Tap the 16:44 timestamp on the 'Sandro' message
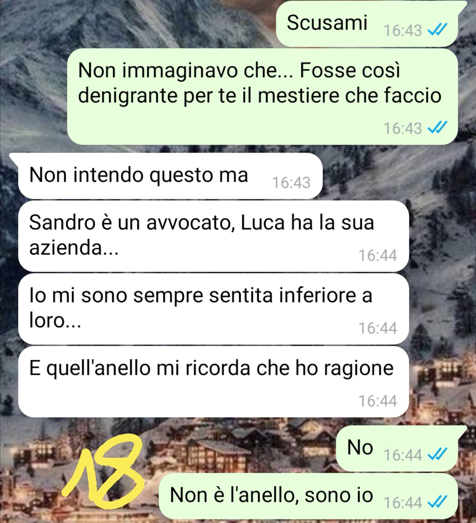The height and width of the screenshot is (523, 476). coord(378,255)
